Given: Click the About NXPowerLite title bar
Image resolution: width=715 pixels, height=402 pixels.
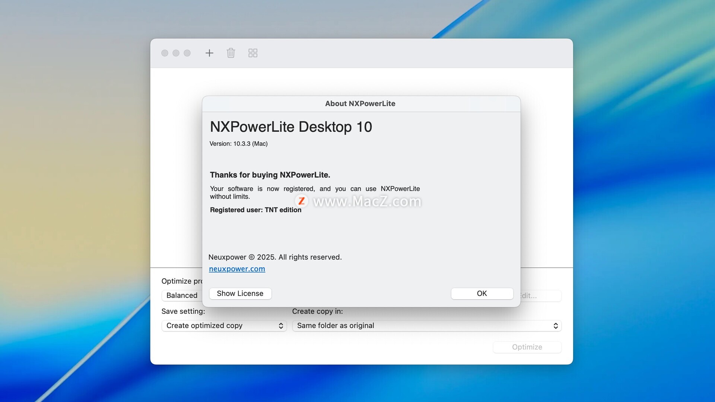Looking at the screenshot, I should [x=360, y=103].
